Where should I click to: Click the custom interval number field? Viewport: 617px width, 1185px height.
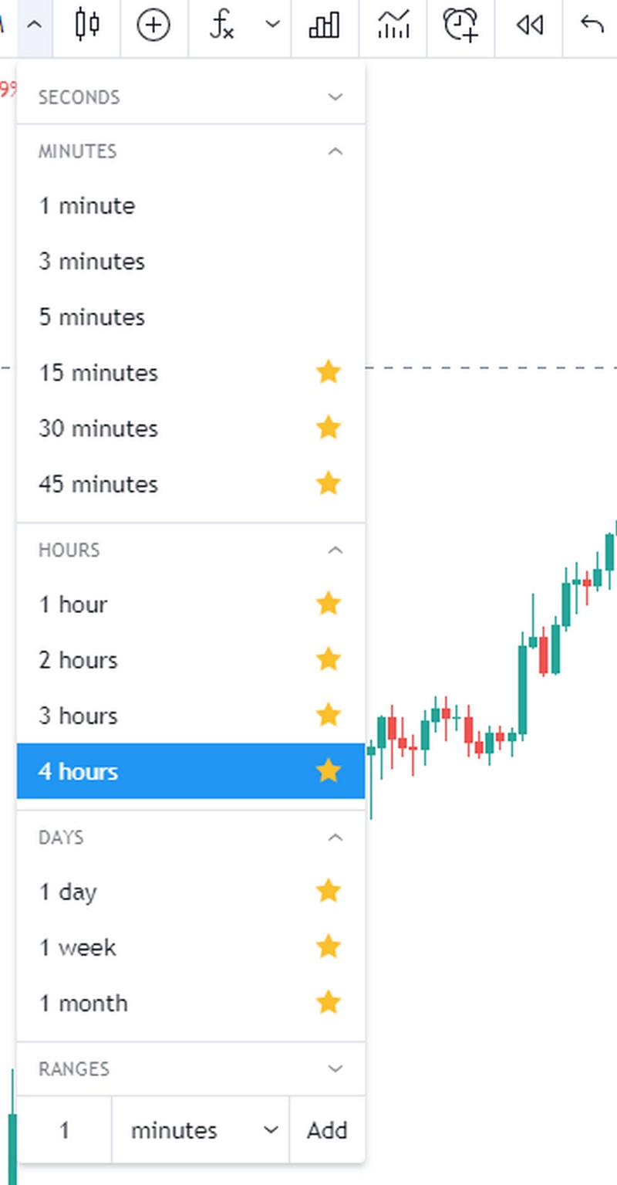click(x=65, y=1130)
